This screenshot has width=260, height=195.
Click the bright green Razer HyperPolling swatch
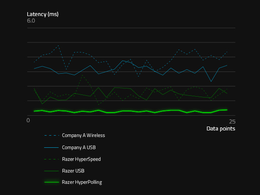click(51, 182)
